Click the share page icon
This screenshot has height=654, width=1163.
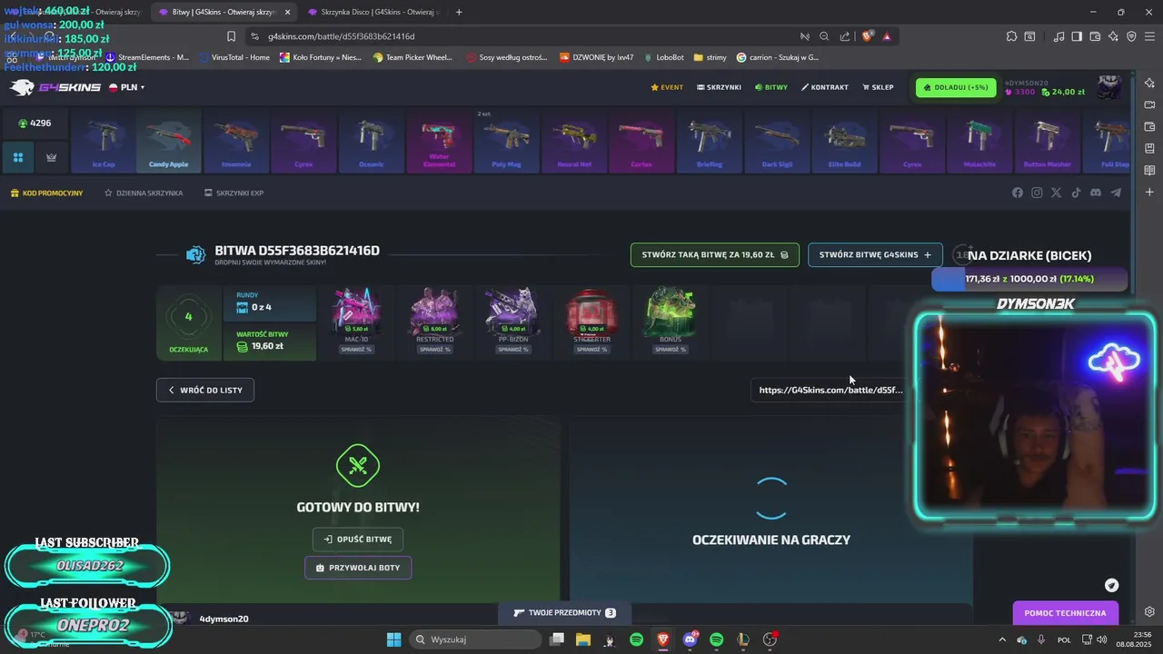click(x=845, y=36)
